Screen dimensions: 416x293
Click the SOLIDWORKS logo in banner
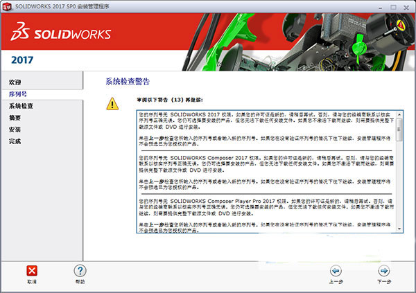(61, 32)
